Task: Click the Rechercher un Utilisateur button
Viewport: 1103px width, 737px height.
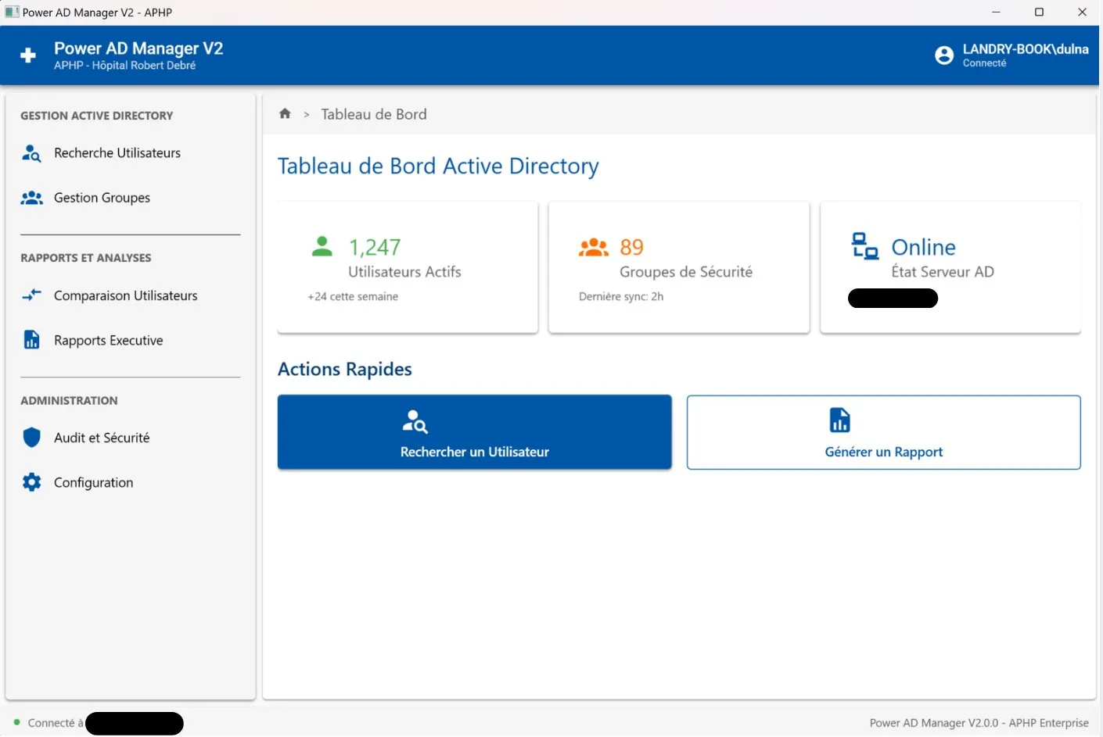Action: coord(475,432)
